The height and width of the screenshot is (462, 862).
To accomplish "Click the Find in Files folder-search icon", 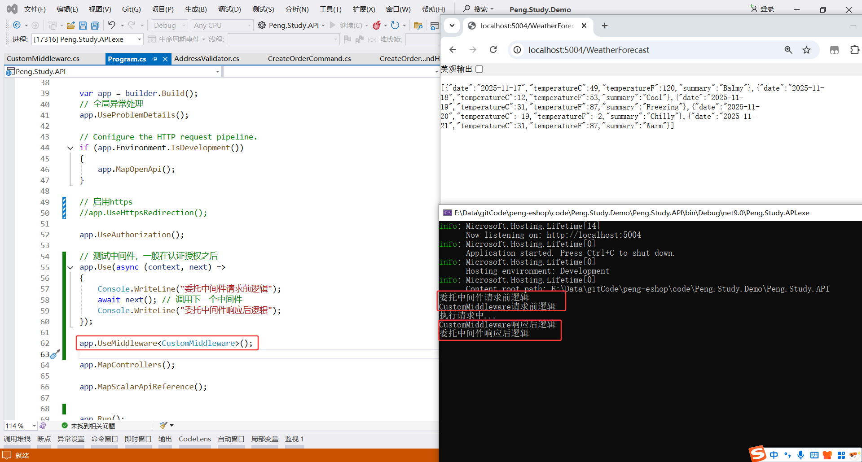I will coord(418,26).
